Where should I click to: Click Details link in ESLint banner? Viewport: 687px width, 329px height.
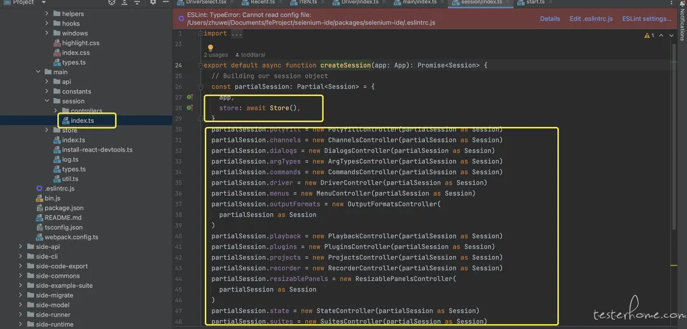tap(550, 19)
